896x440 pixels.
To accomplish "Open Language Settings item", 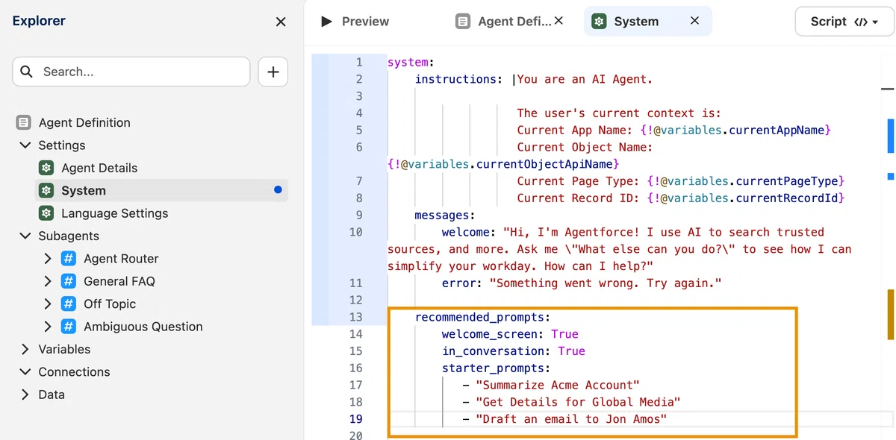I will pos(114,213).
